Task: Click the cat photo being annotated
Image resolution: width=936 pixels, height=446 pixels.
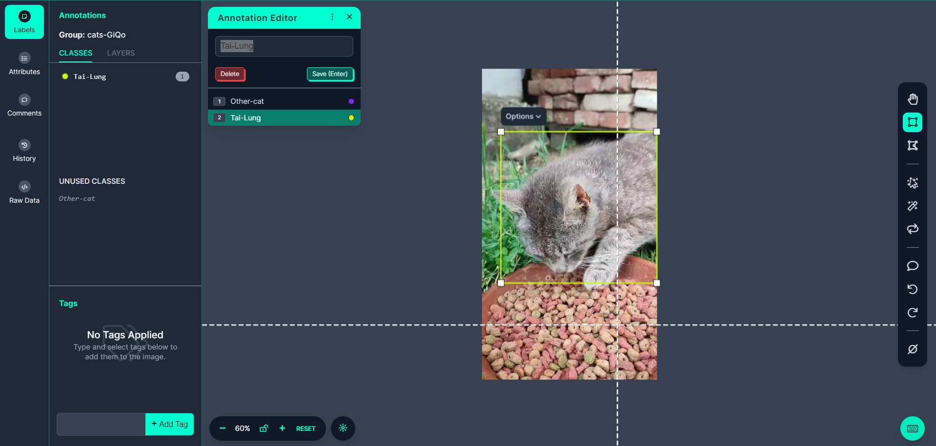Action: [570, 224]
